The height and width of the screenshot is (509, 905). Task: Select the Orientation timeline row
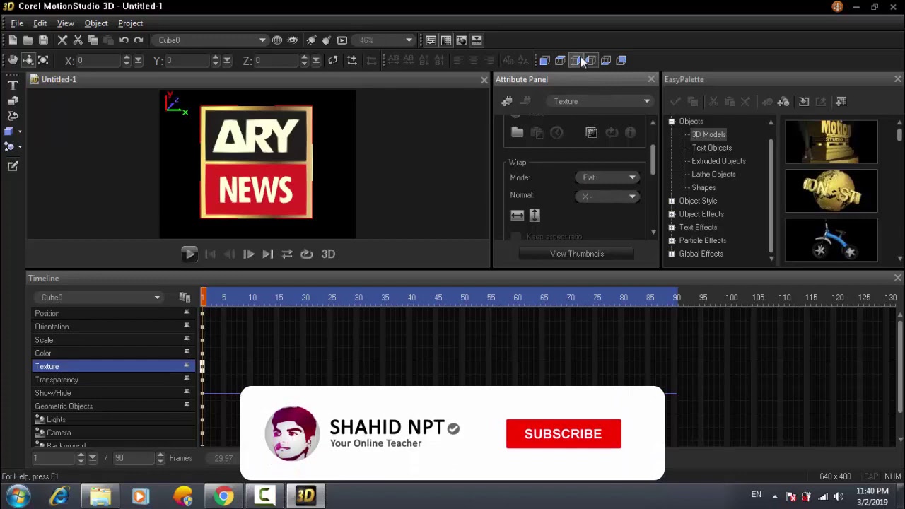[112, 327]
